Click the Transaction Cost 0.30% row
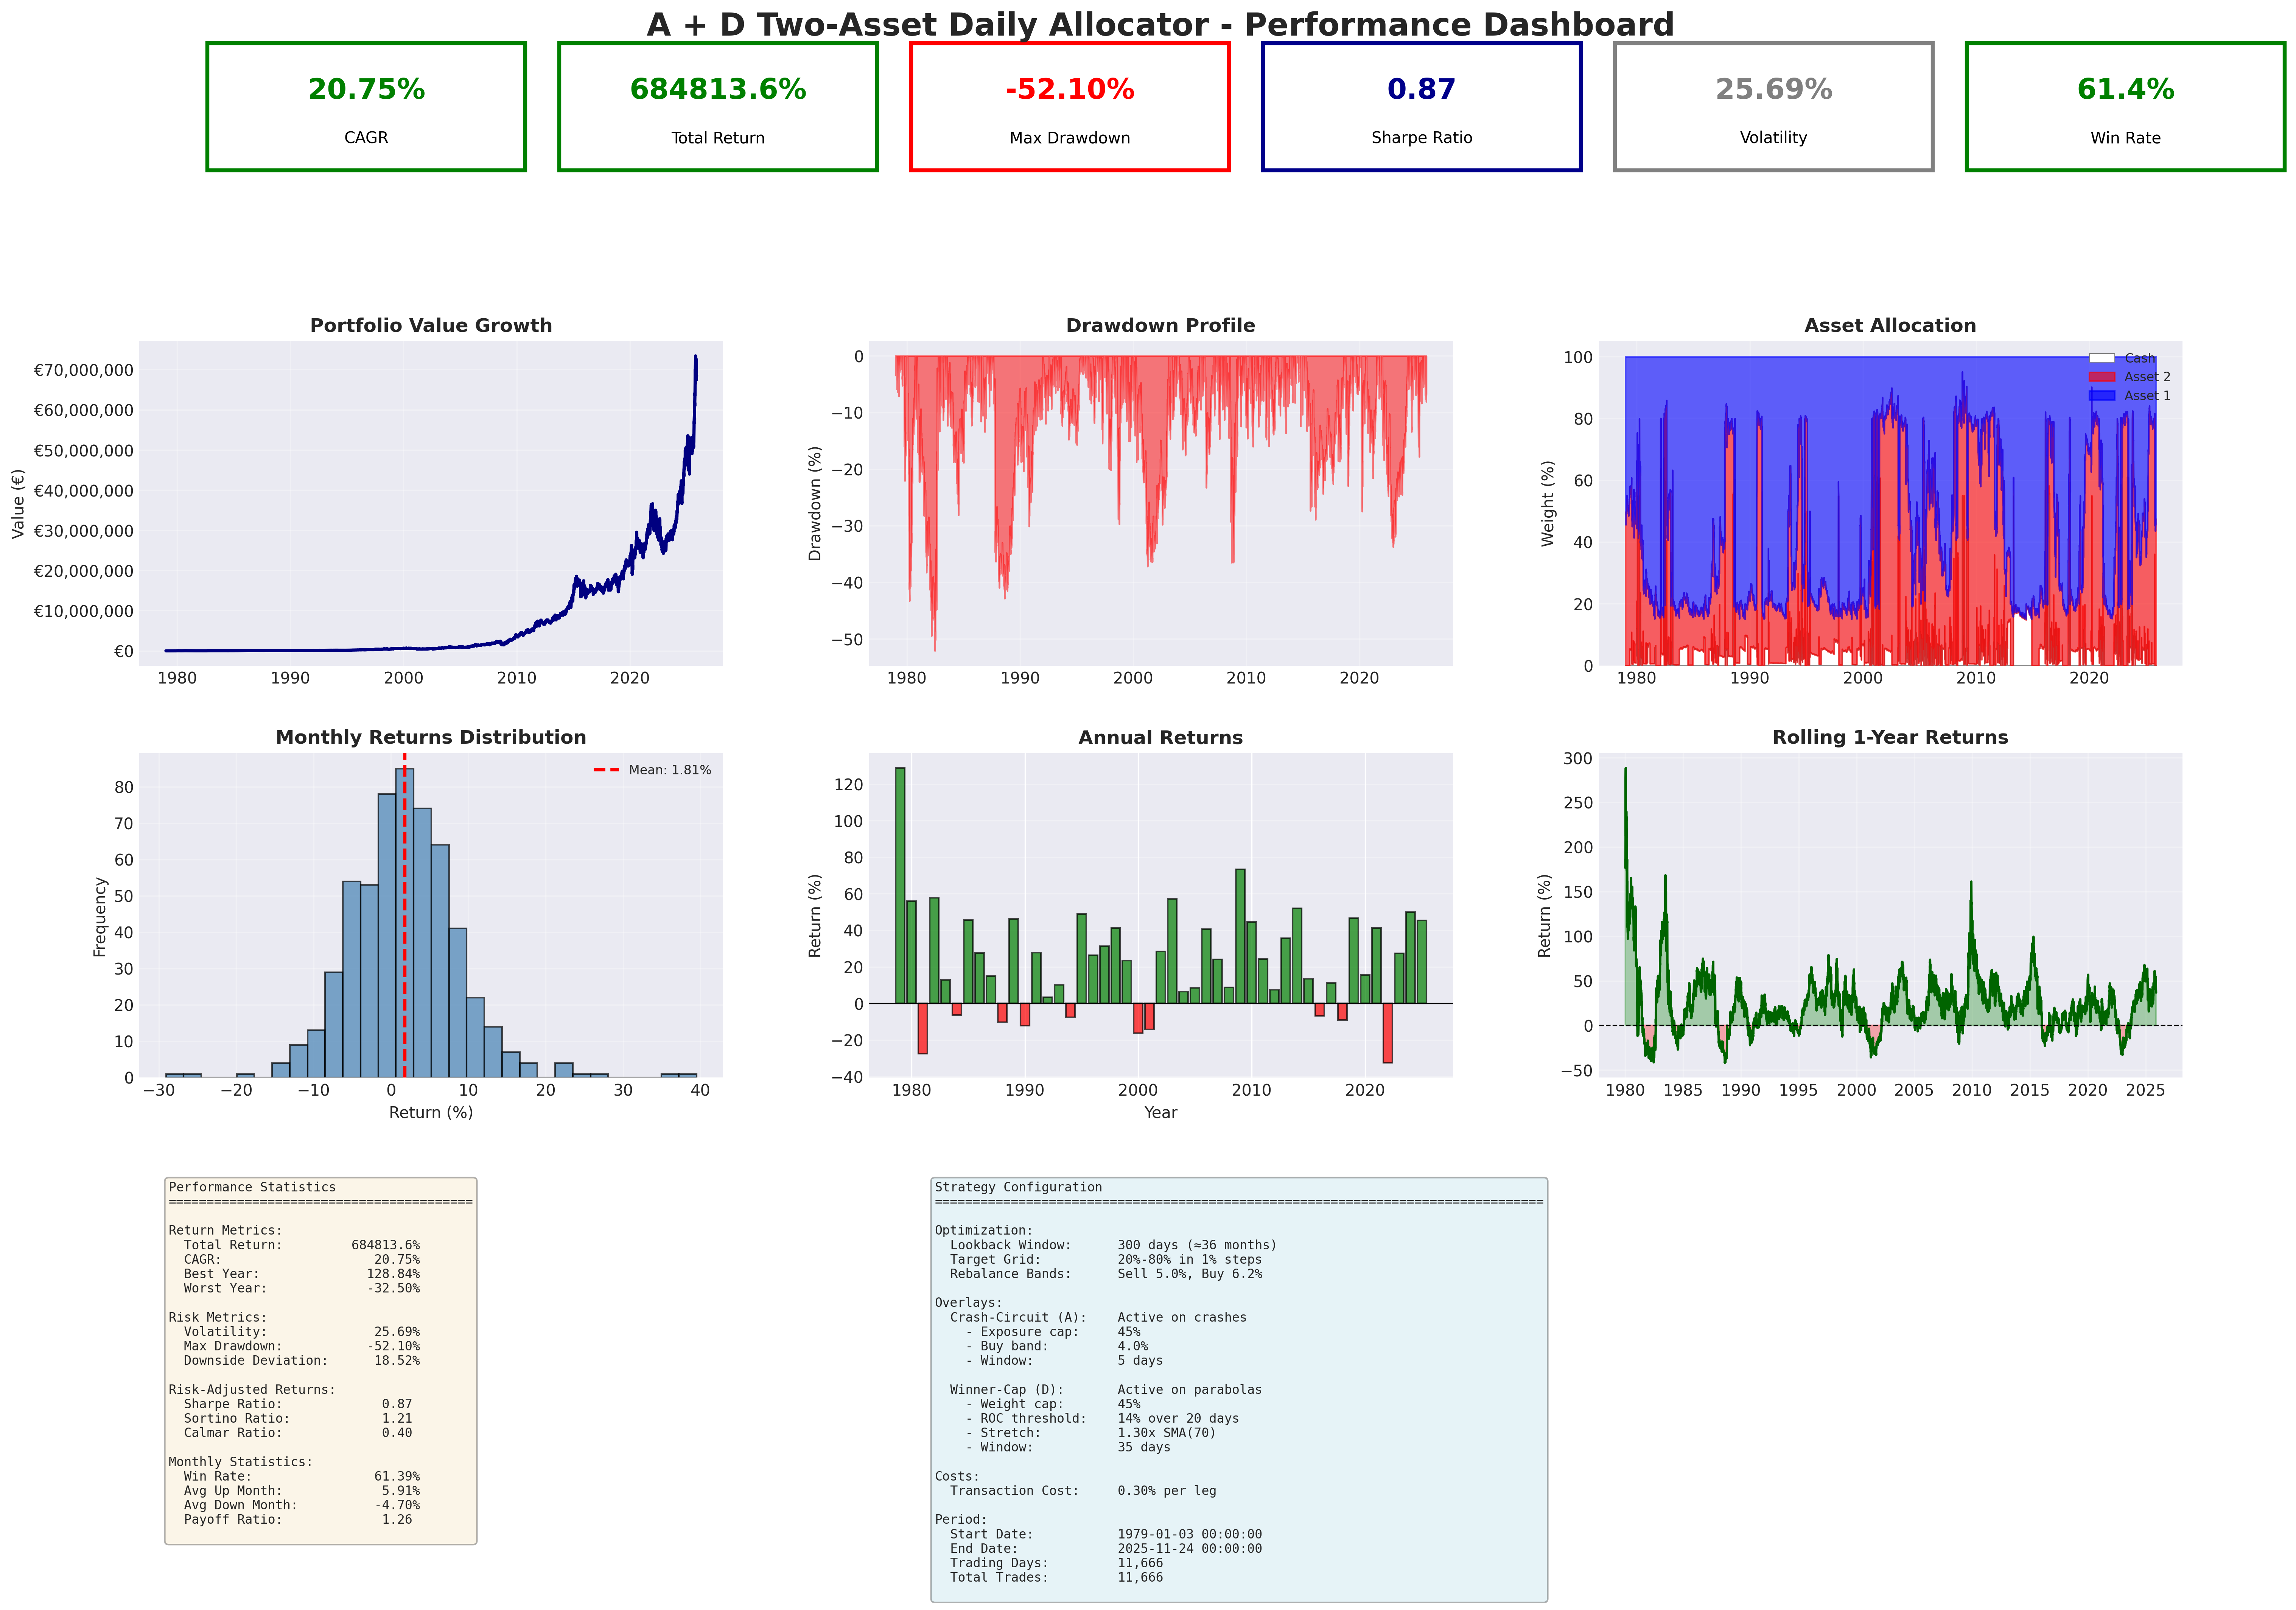2296x1610 pixels. coord(1083,1491)
